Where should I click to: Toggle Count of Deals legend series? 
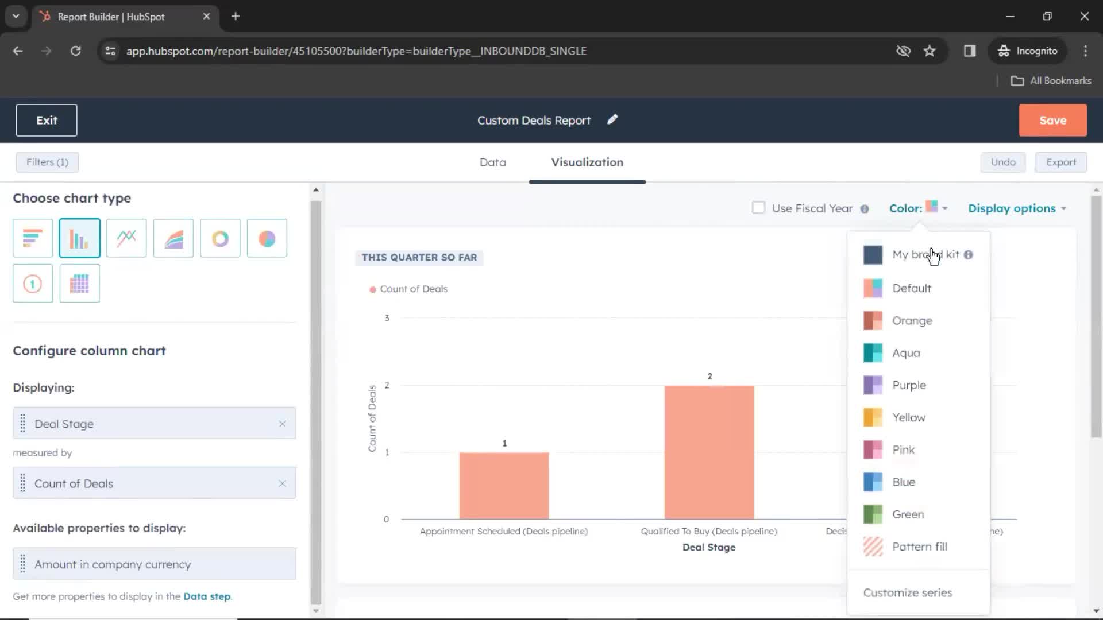pyautogui.click(x=408, y=289)
